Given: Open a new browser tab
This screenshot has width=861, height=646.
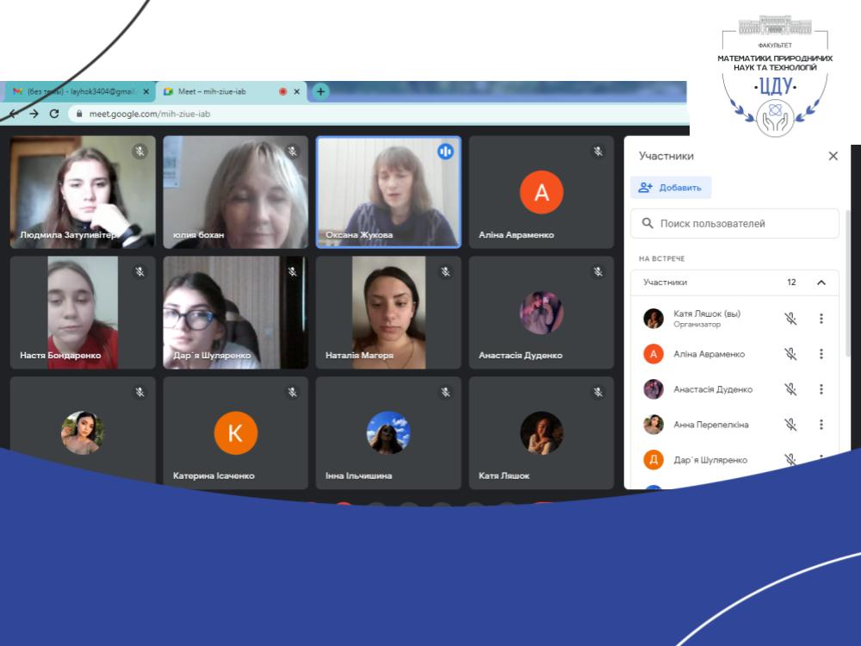Looking at the screenshot, I should (x=320, y=91).
